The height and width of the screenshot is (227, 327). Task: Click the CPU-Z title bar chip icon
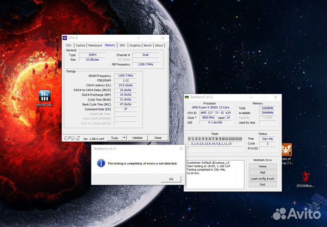[x=65, y=38]
